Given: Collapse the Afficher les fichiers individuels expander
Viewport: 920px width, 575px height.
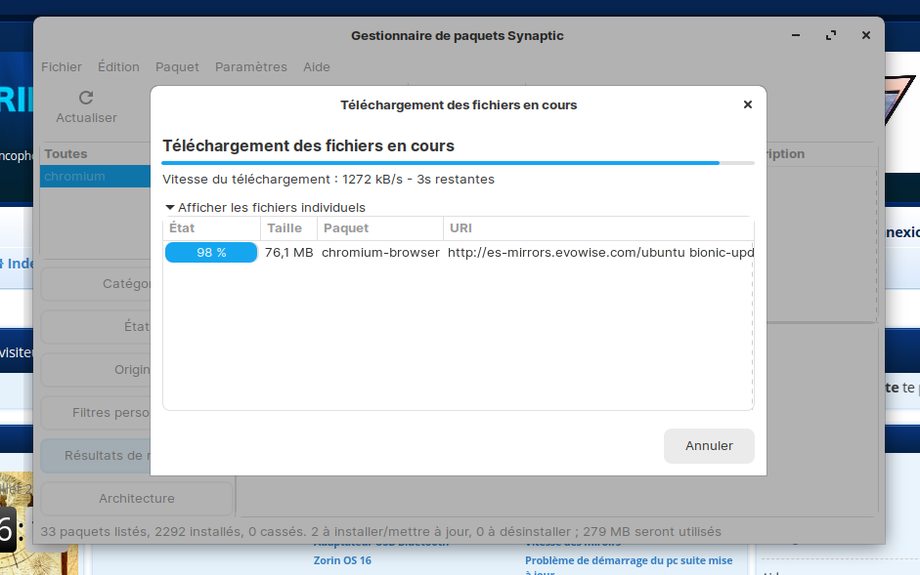Looking at the screenshot, I should click(170, 207).
